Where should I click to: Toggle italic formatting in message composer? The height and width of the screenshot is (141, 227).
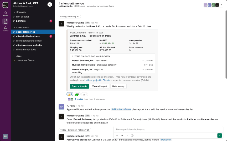click(x=127, y=136)
